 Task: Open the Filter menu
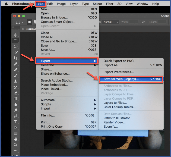[x=110, y=4]
